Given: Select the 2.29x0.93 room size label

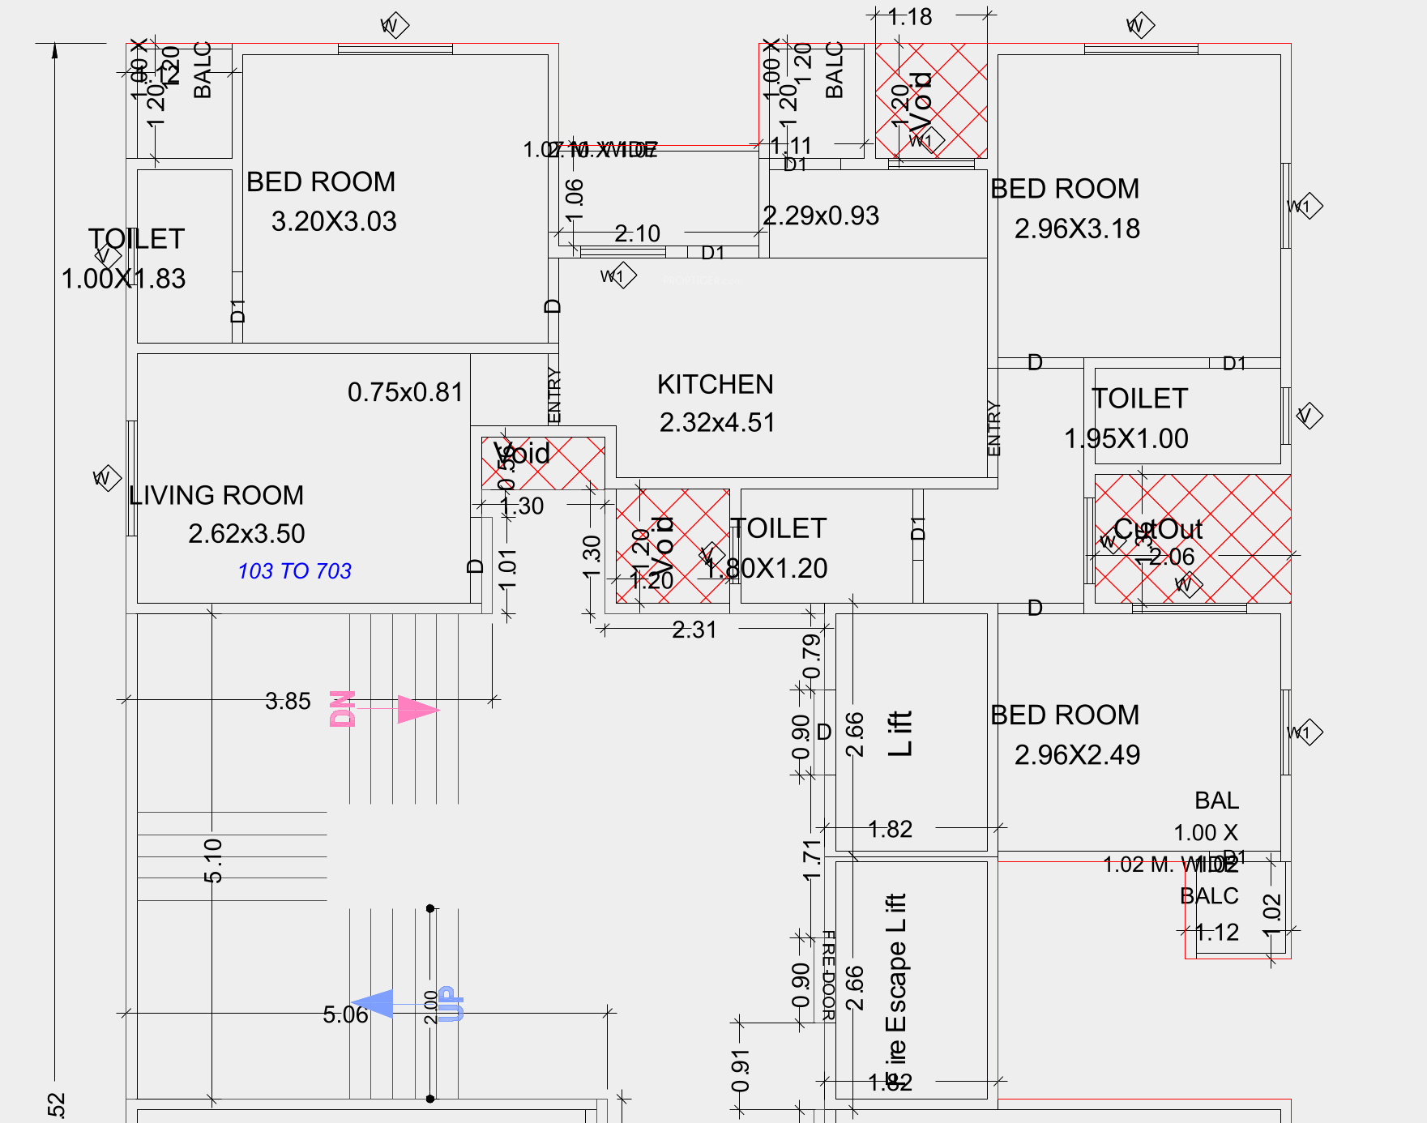Looking at the screenshot, I should (x=820, y=216).
